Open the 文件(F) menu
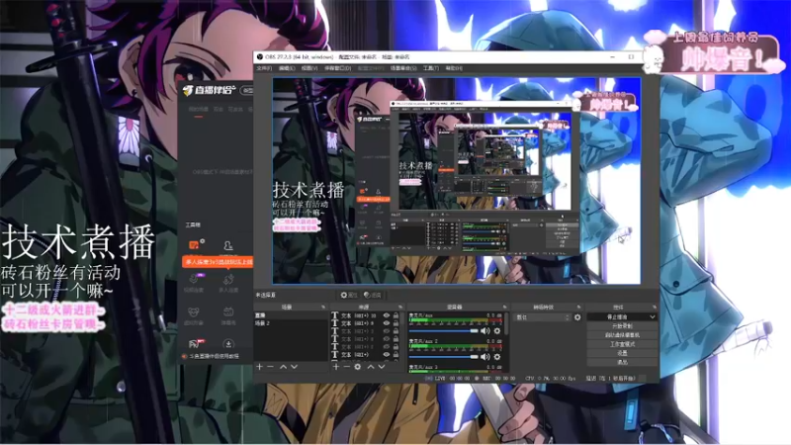Screen dimensions: 791x445 (264, 68)
